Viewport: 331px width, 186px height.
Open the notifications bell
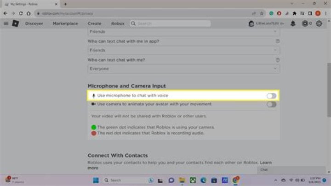click(x=293, y=23)
